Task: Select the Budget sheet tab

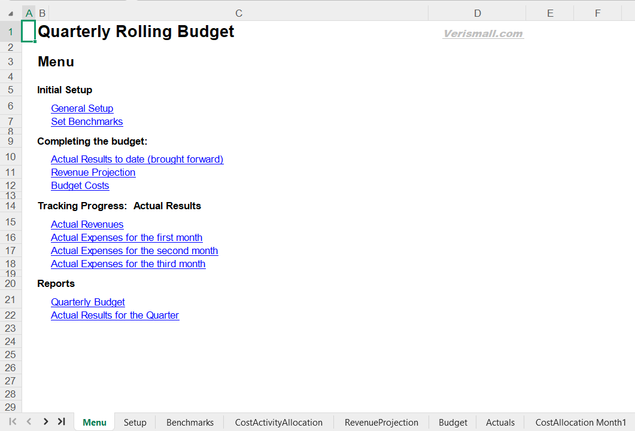Action: click(452, 422)
